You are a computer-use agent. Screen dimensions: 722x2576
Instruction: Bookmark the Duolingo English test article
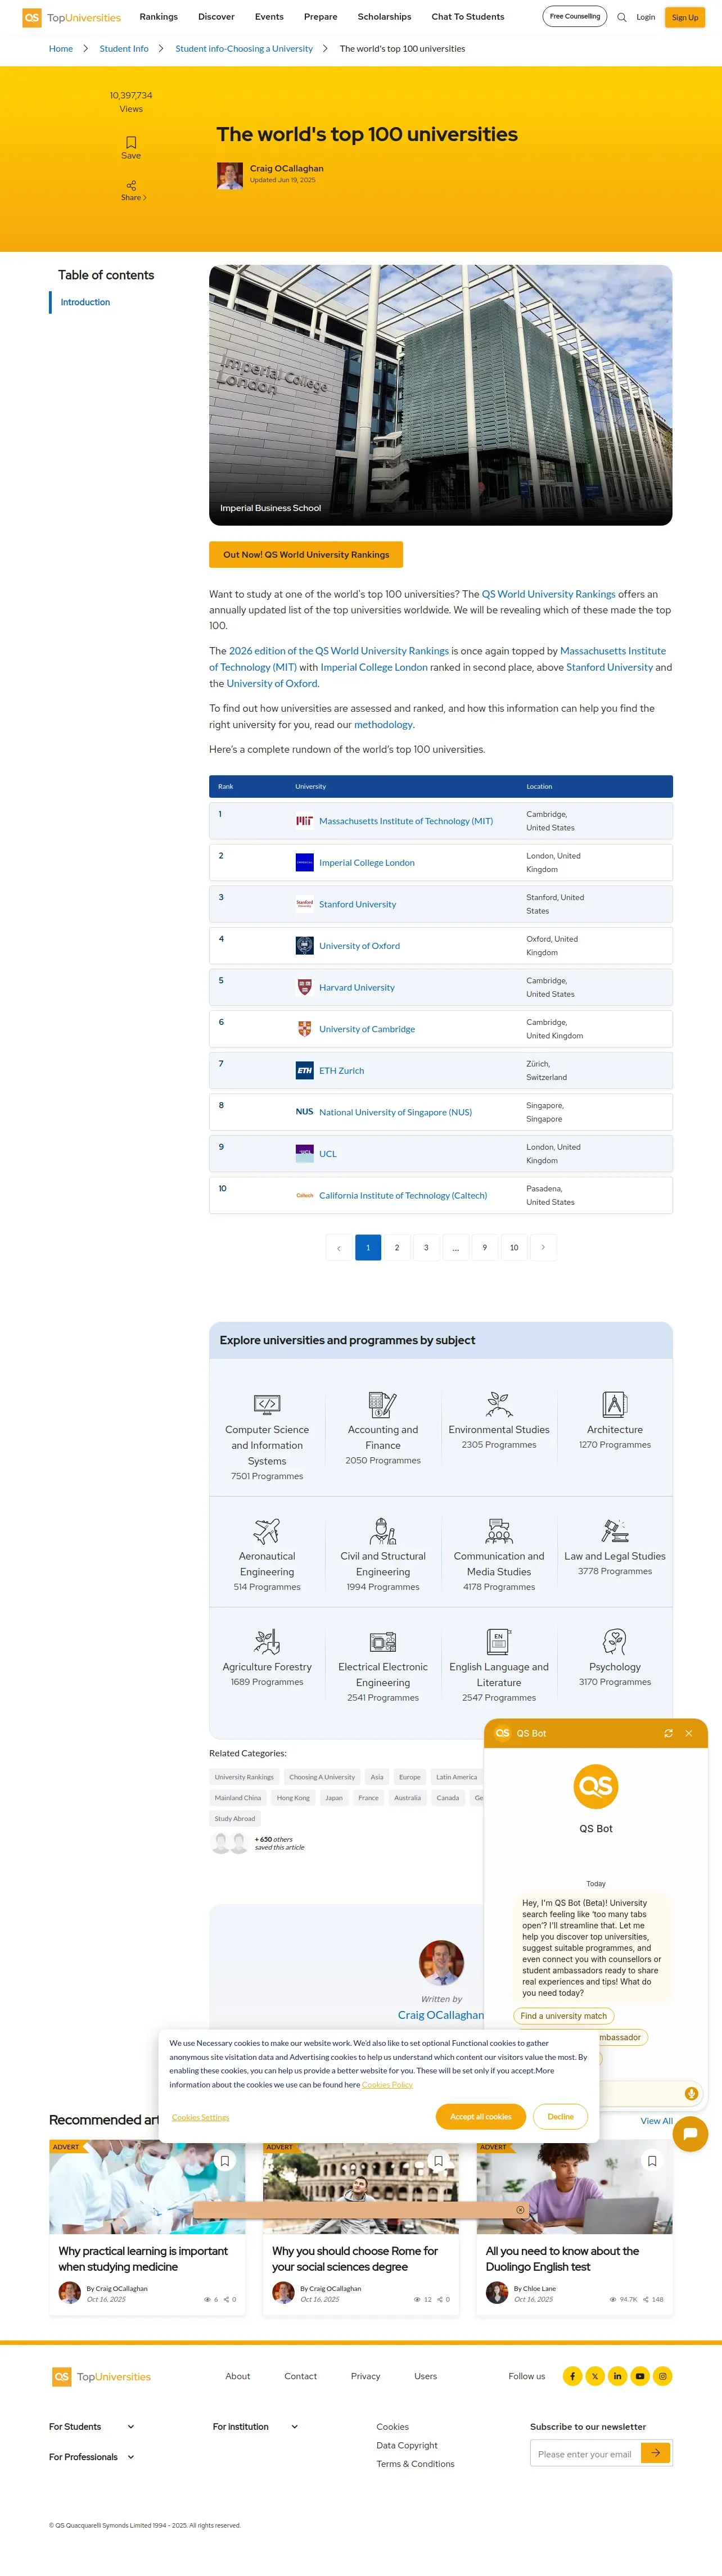click(652, 2161)
